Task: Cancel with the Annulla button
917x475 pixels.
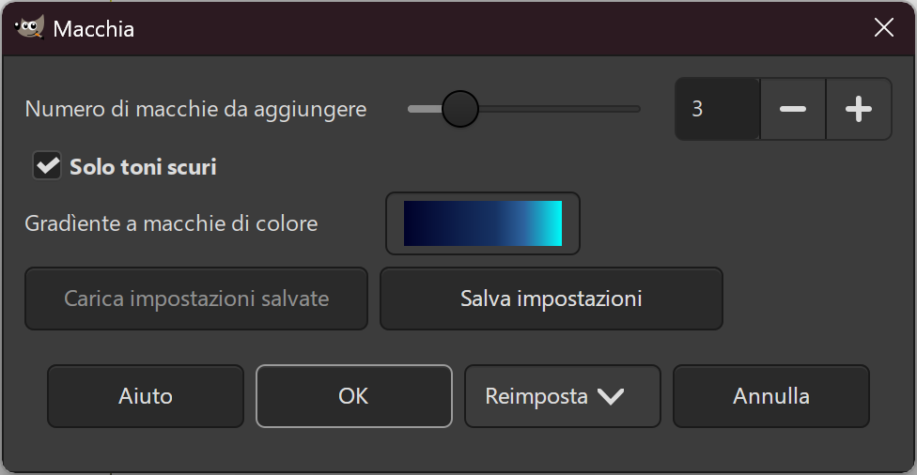Action: [770, 396]
